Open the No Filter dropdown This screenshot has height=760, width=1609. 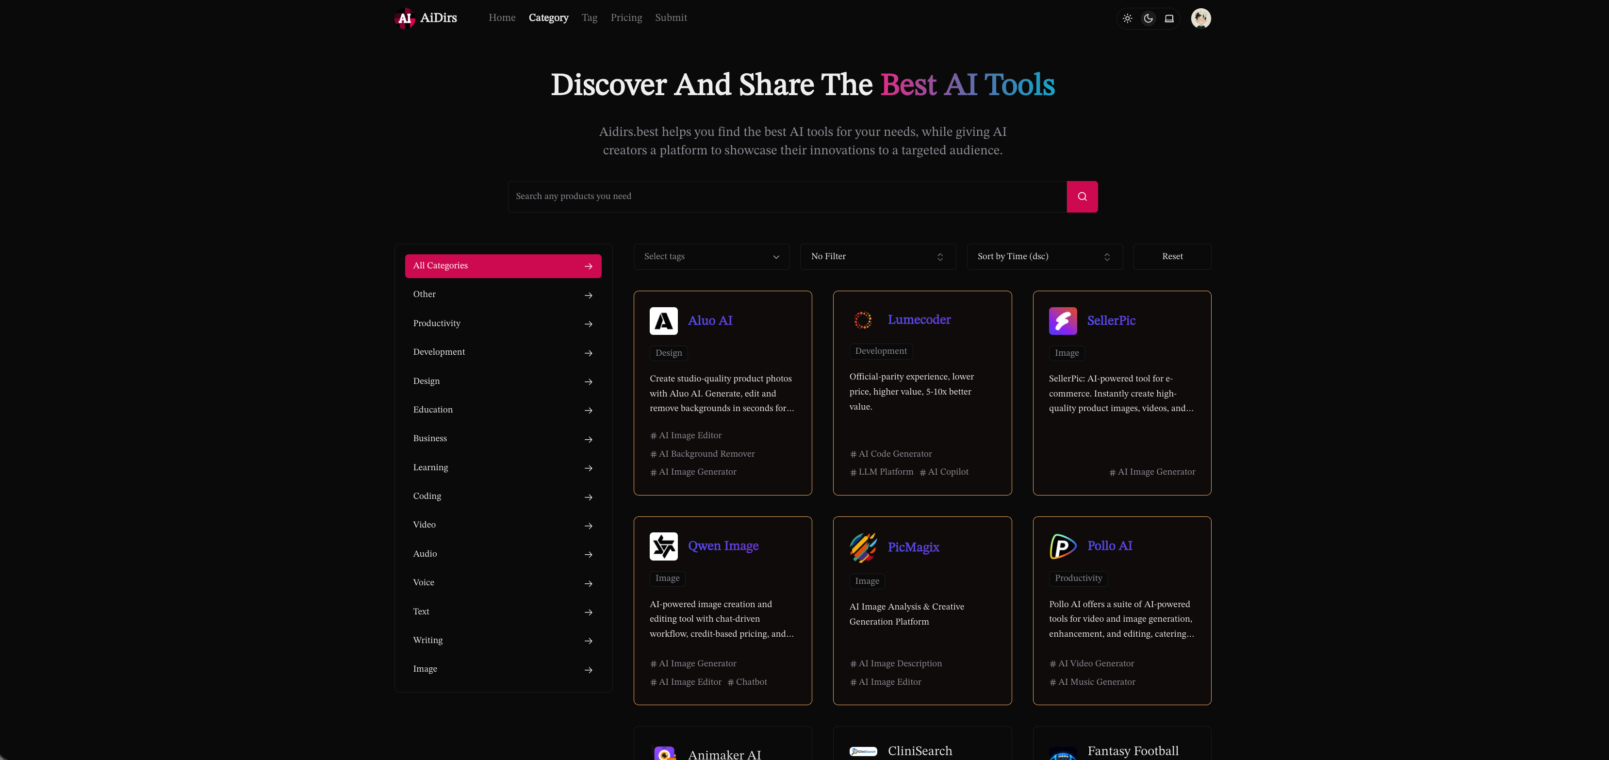(x=877, y=257)
